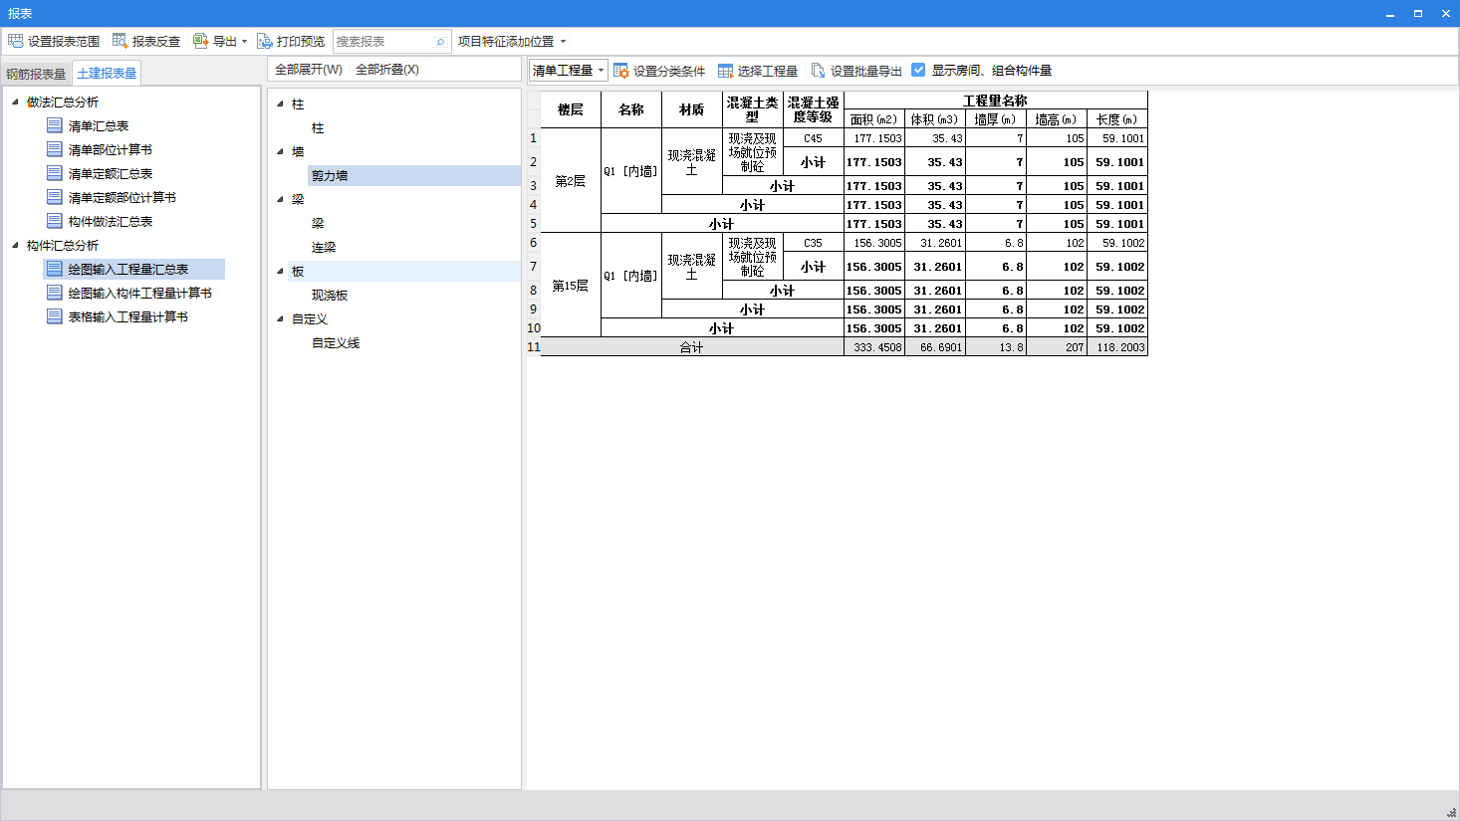Switch to the 土建报表量 tab

(107, 73)
